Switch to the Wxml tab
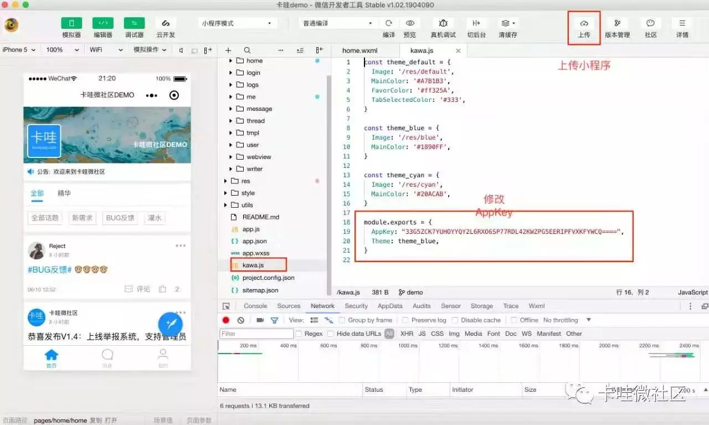 537,306
